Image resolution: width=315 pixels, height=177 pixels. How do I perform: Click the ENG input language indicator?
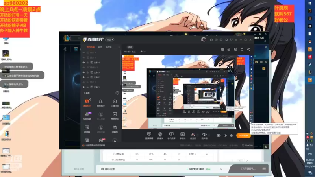click(x=310, y=154)
